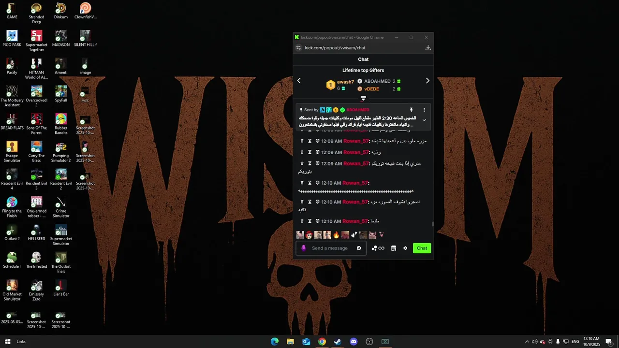619x348 pixels.
Task: Show hidden tray icons chevron
Action: [x=527, y=342]
